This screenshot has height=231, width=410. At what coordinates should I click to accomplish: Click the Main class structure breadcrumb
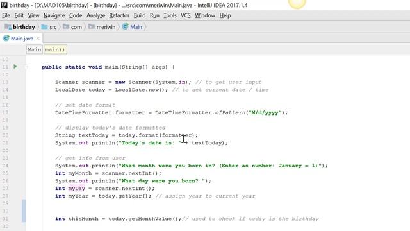coord(34,49)
